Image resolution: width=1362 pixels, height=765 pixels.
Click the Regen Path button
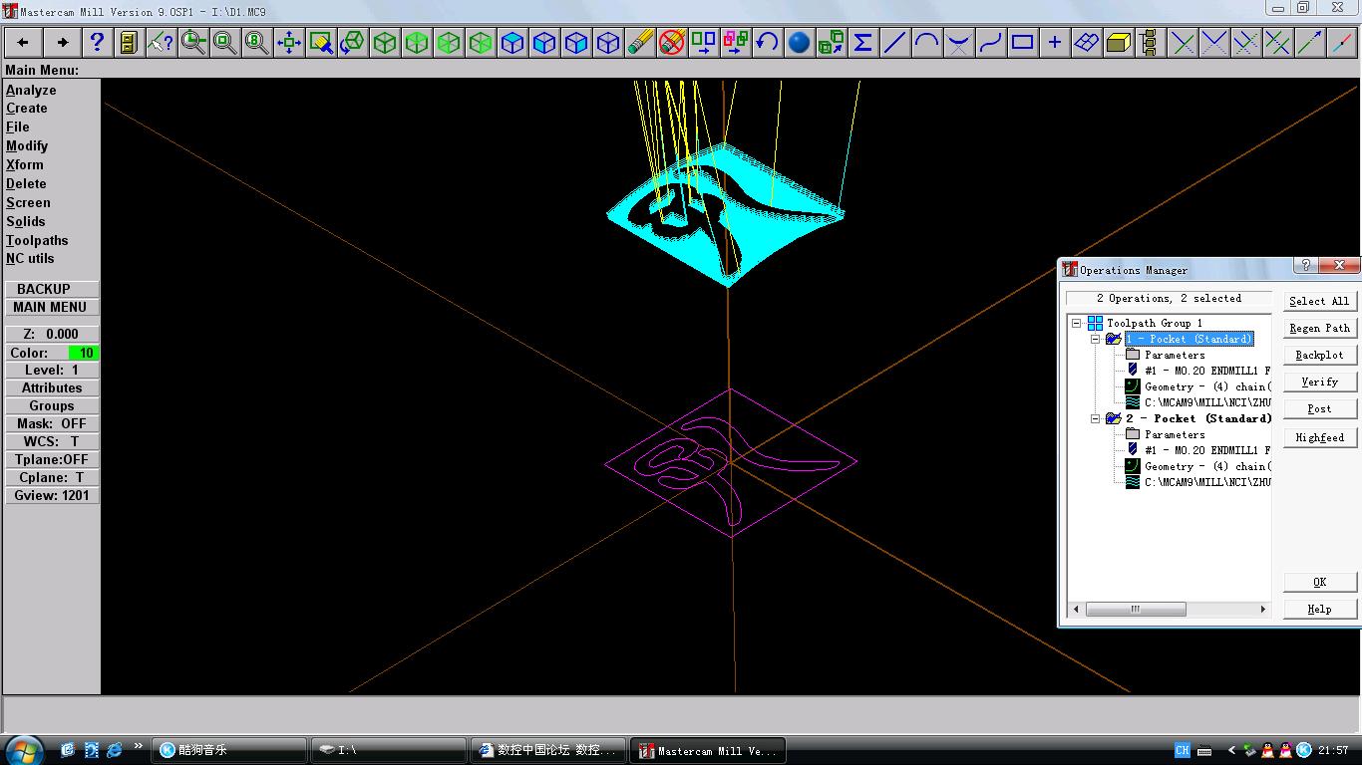coord(1319,328)
